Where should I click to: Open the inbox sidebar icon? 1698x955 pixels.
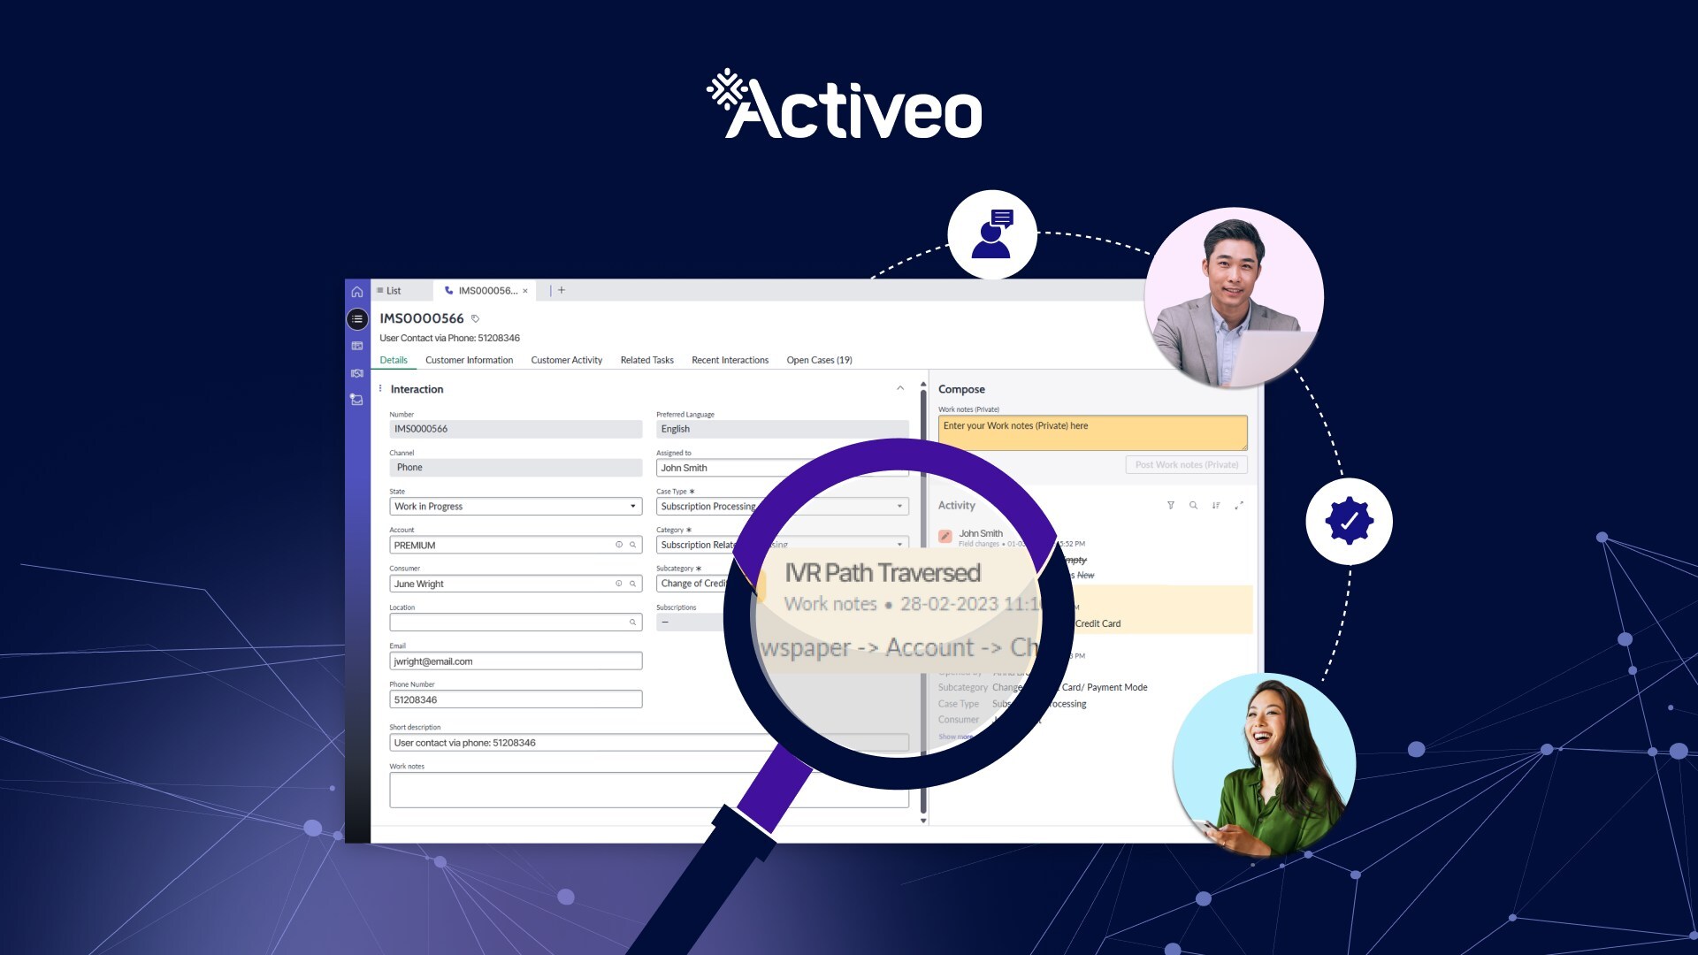pyautogui.click(x=357, y=400)
